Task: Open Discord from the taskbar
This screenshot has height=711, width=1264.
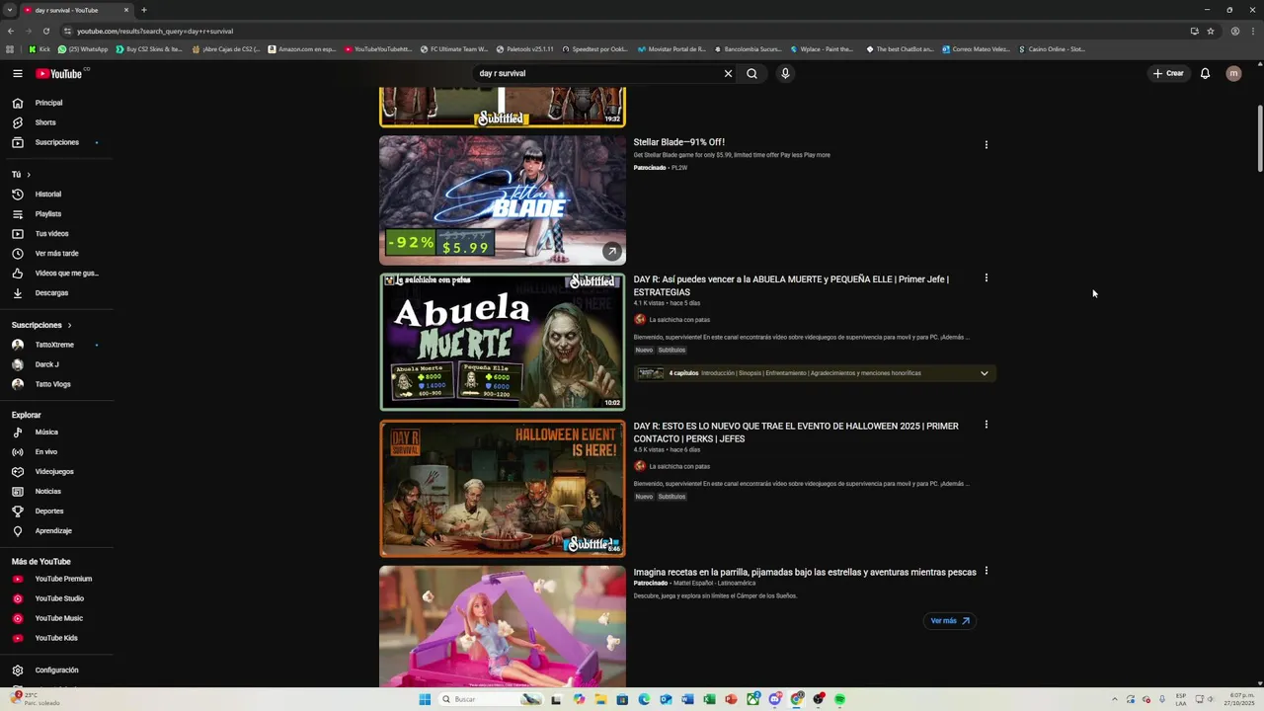Action: point(775,699)
